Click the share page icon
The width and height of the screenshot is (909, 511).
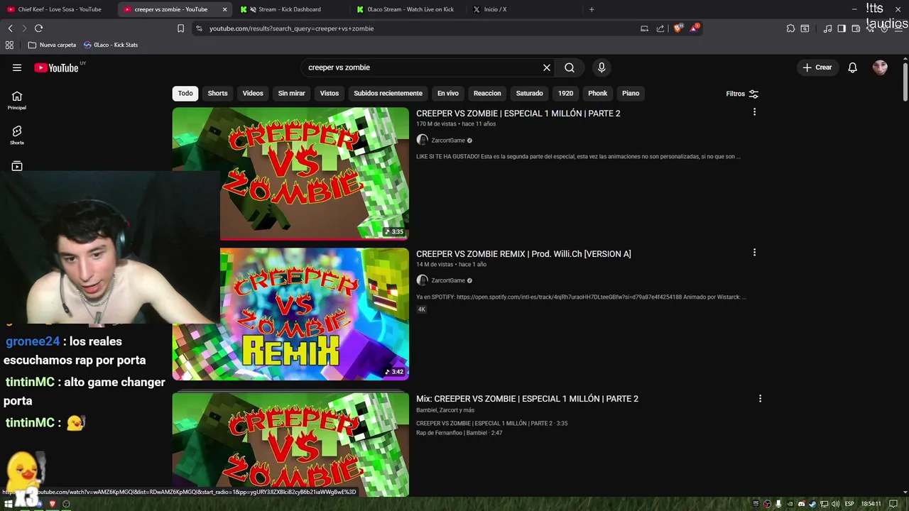[x=660, y=28]
